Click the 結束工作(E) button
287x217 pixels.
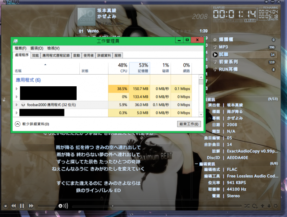pyautogui.click(x=189, y=124)
